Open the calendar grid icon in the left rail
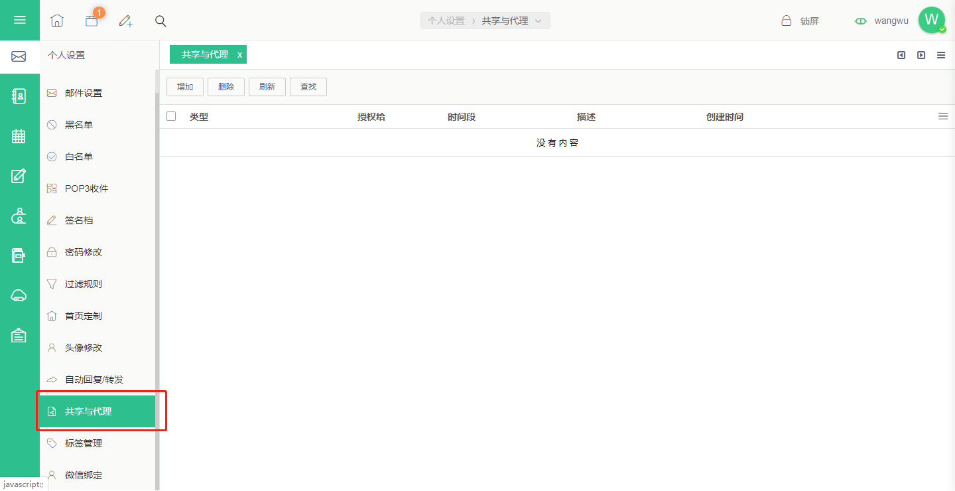The image size is (955, 491). coord(19,136)
